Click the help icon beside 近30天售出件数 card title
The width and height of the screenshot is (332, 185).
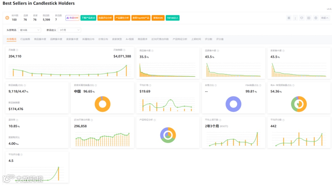coord(92,120)
